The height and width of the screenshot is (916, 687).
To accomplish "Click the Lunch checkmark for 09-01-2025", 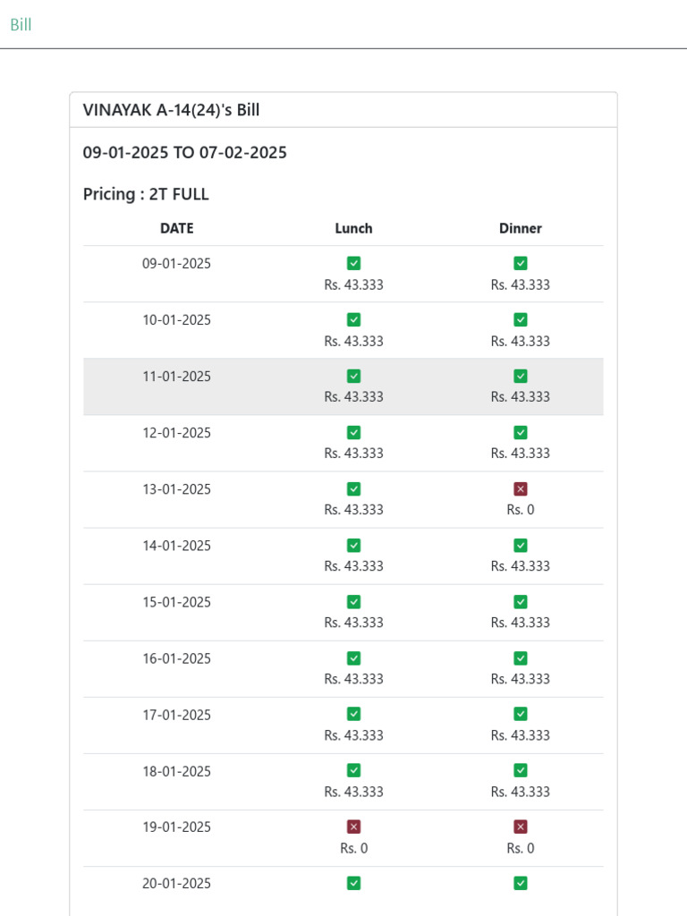I will (x=354, y=263).
